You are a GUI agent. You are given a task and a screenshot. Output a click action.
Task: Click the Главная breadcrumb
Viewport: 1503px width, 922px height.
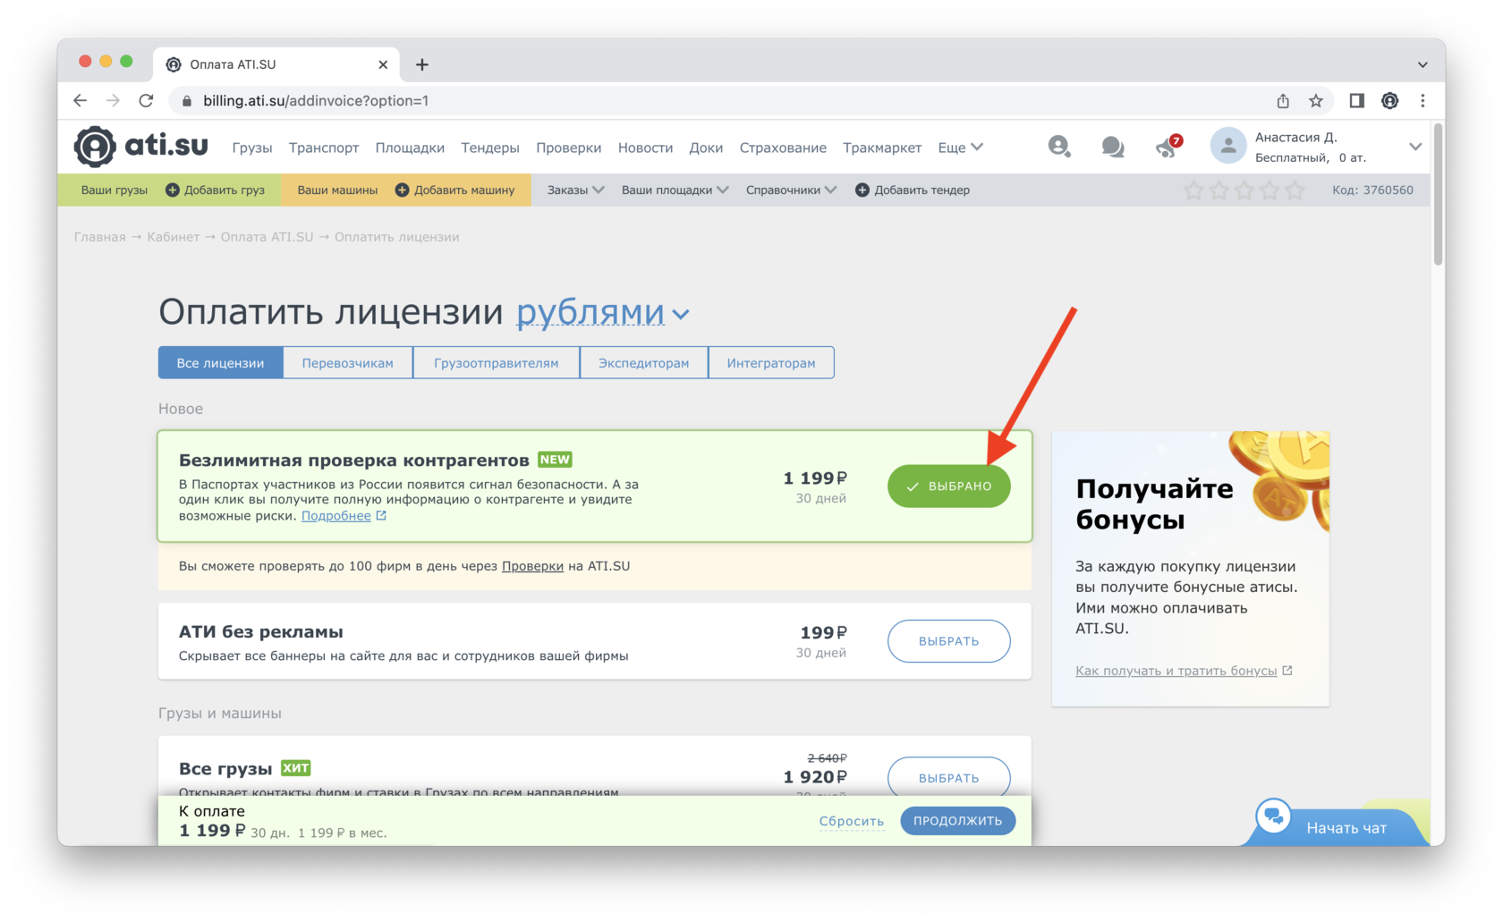click(100, 237)
